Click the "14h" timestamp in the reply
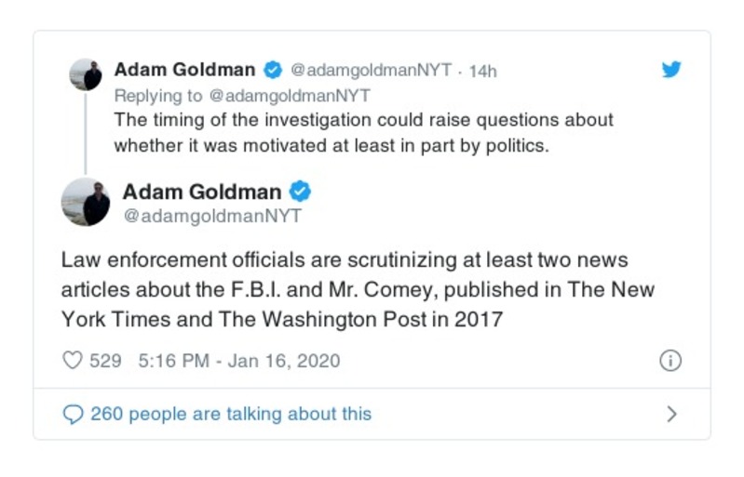The height and width of the screenshot is (477, 744). pos(482,71)
